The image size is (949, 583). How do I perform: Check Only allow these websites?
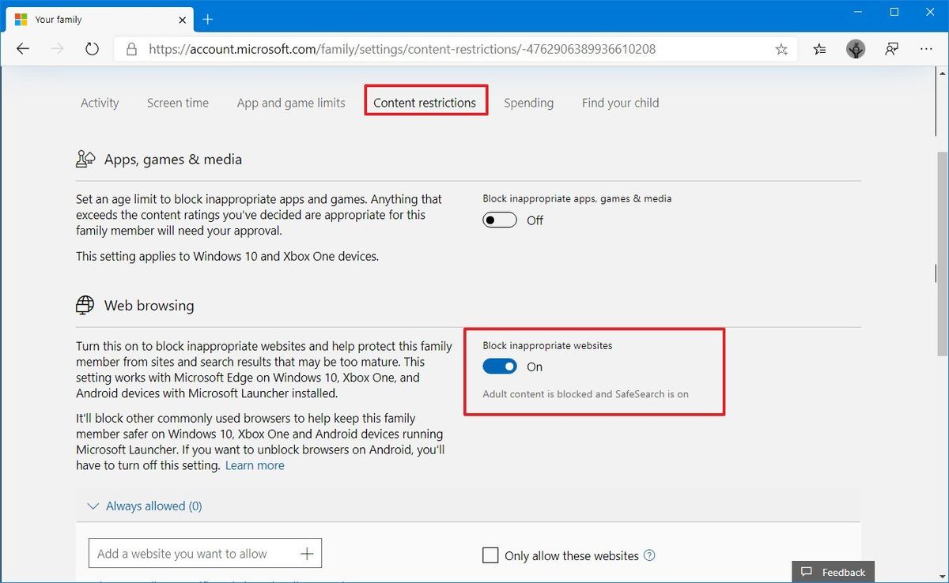(x=490, y=555)
